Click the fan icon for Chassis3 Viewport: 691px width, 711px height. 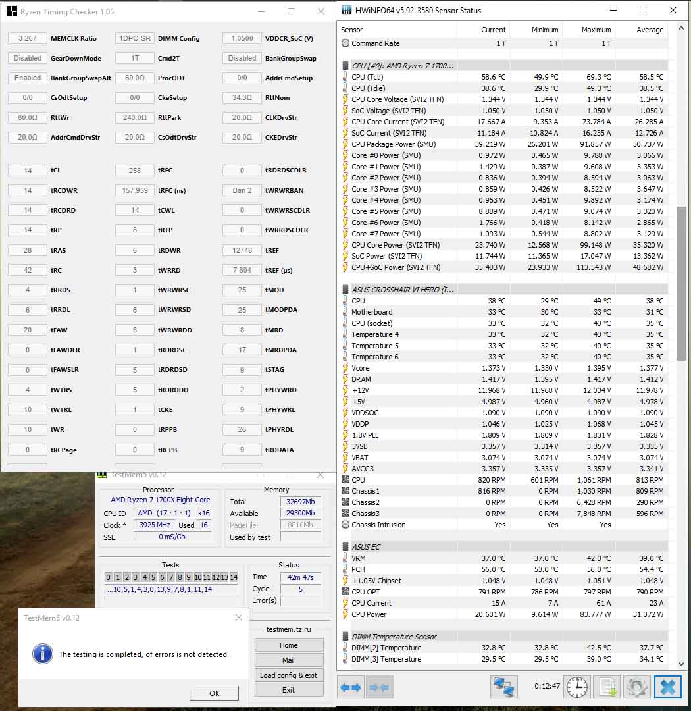[345, 513]
